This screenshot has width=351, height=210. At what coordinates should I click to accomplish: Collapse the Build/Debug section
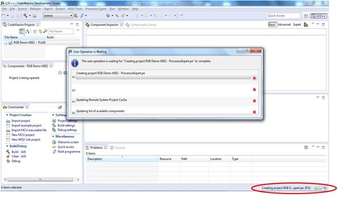pos(7,146)
